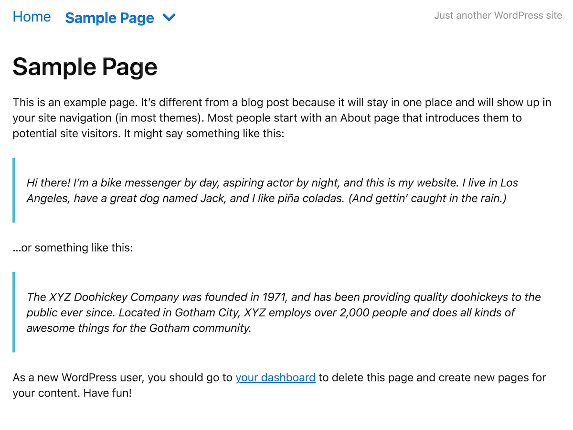Click "As a new WordPress user" text
This screenshot has height=430, width=573.
tap(78, 378)
